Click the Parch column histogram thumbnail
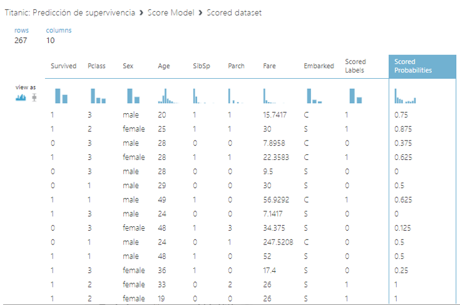Viewport: 460px width, 305px height. tap(236, 96)
